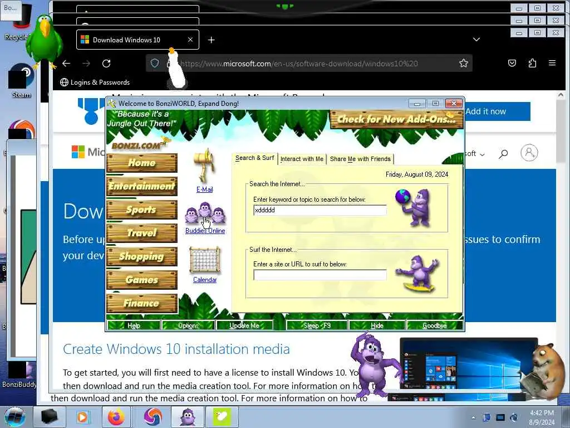Open Firefox from the taskbar
The height and width of the screenshot is (428, 570).
point(116,417)
